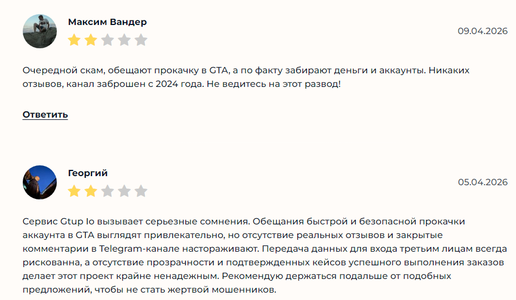The image size is (516, 300).
Task: Click the 05.04.2026 review date
Action: 482,182
